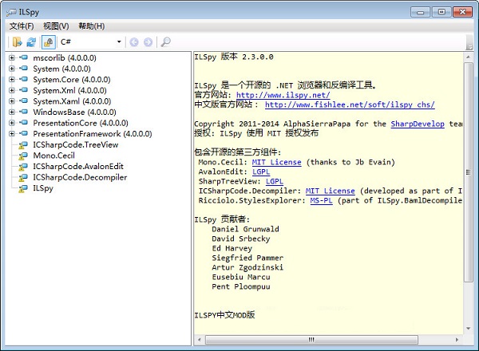Click the Search magnifier icon
This screenshot has height=351, width=479.
click(165, 41)
